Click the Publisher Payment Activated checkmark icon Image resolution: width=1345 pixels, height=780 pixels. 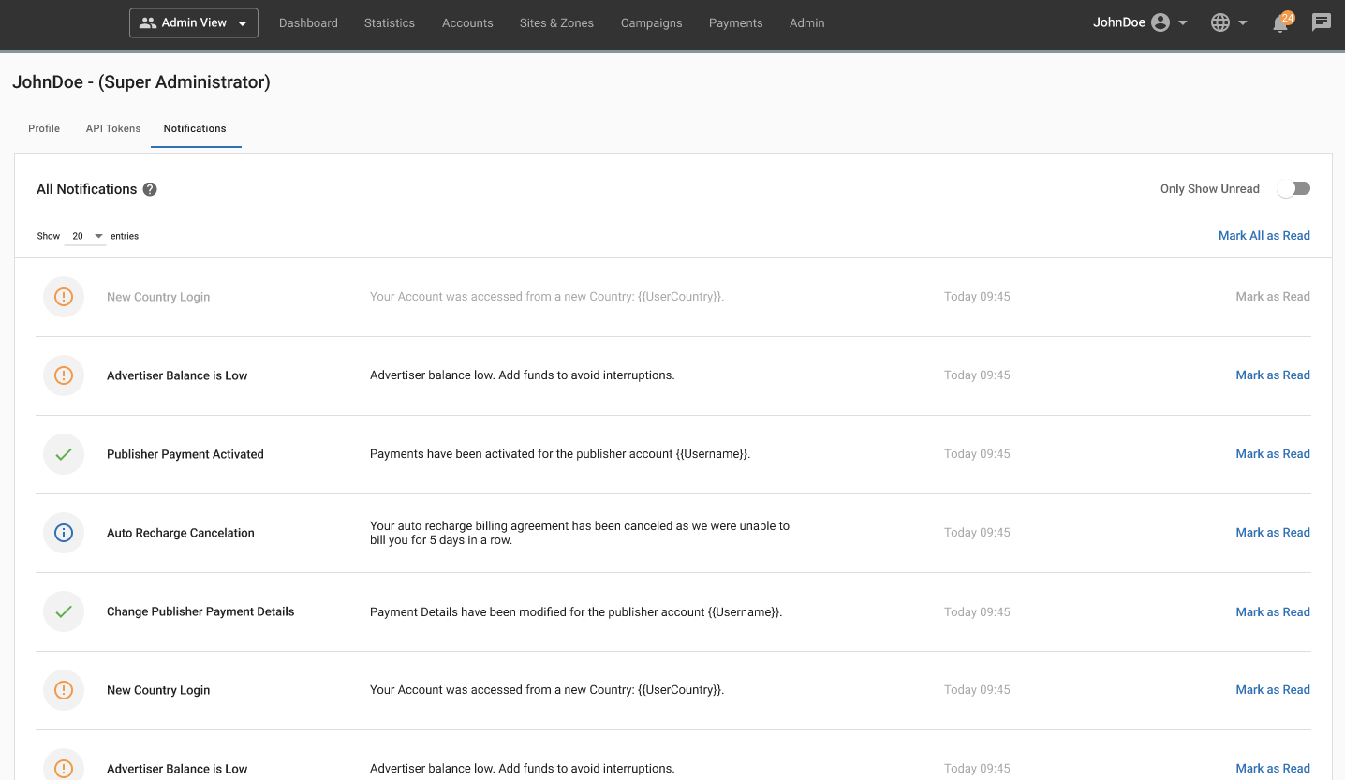click(64, 454)
